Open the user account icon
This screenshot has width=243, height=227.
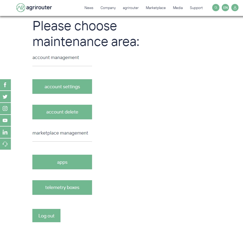click(235, 7)
